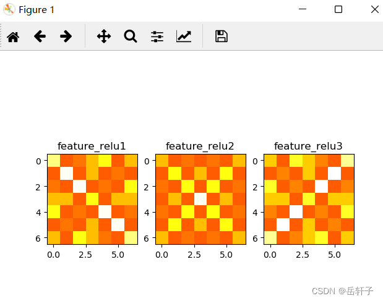The height and width of the screenshot is (301, 383).
Task: Go back to the previous view
Action: click(x=40, y=36)
